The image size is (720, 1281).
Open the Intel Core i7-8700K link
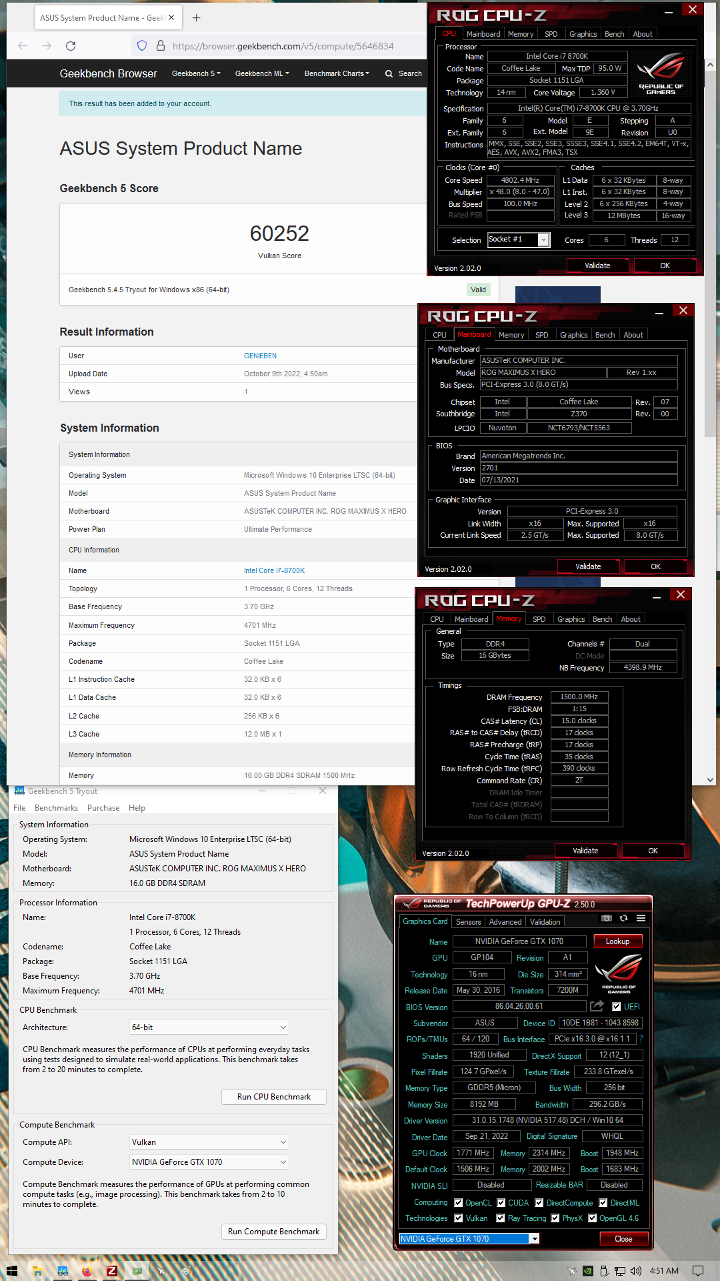[x=275, y=571]
